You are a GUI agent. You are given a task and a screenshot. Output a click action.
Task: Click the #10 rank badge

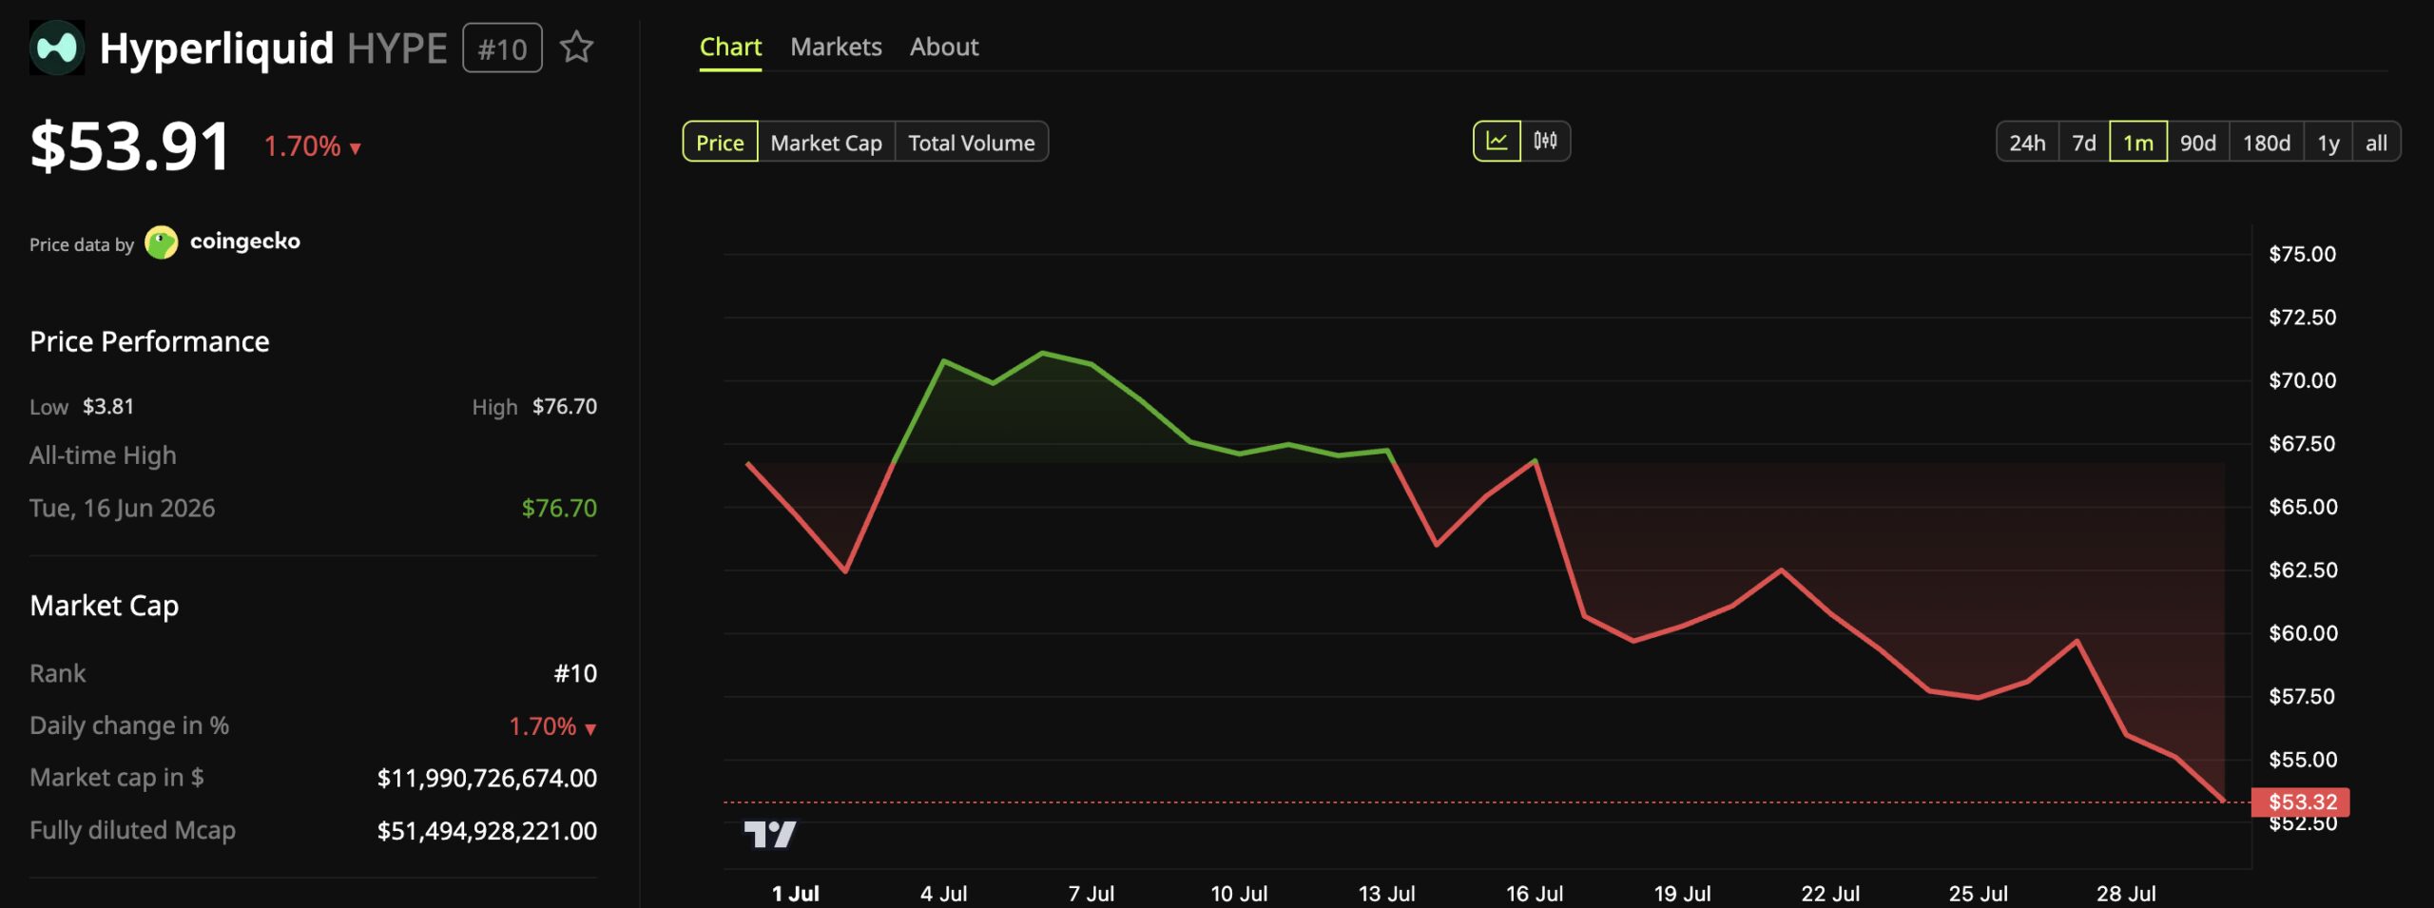pos(502,48)
